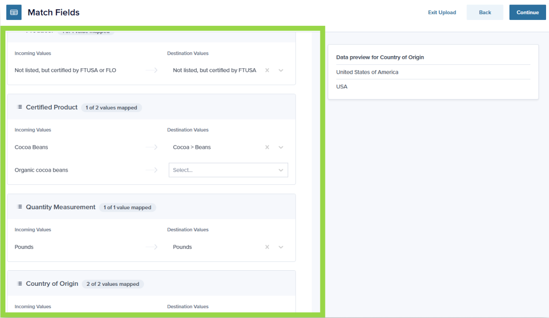Select the Certified Product section heading

coord(51,107)
